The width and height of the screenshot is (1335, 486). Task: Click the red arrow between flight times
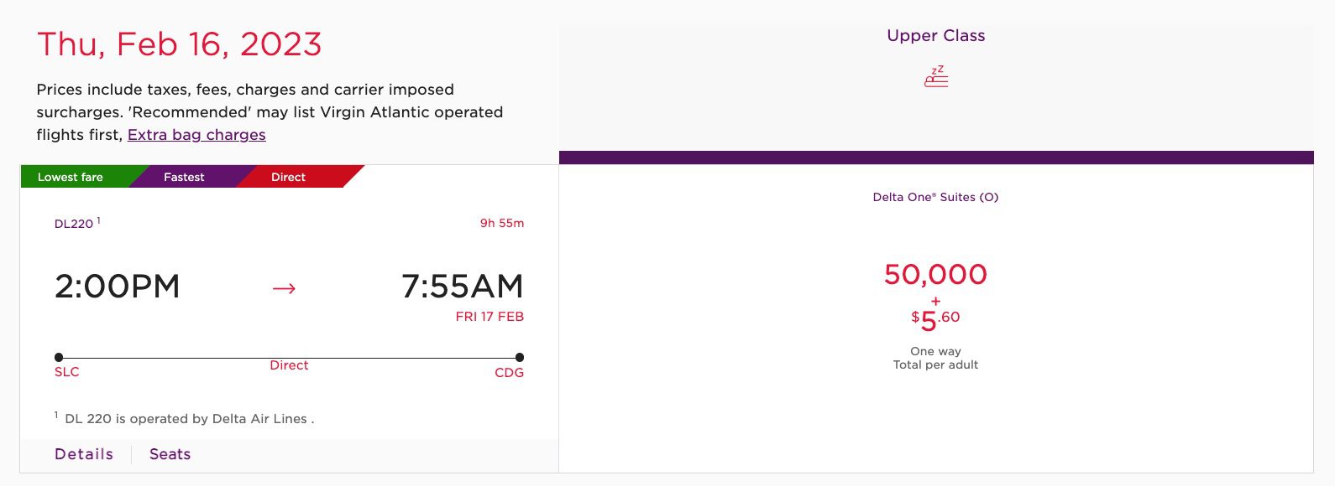[x=285, y=288]
